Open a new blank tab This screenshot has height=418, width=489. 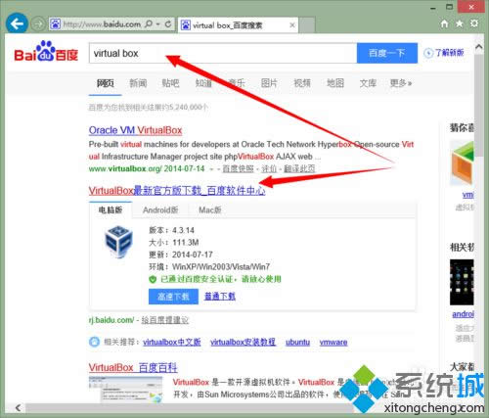click(307, 25)
